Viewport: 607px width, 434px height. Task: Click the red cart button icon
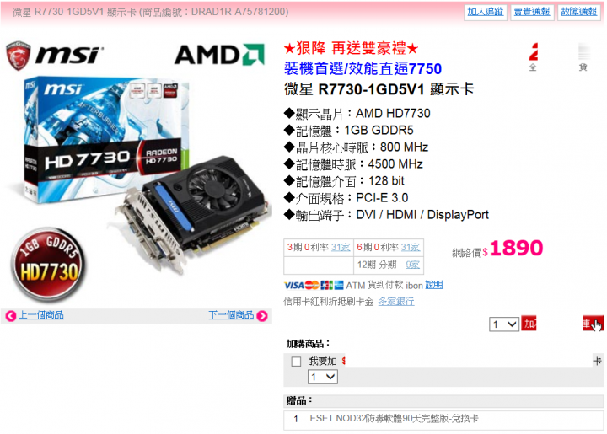(x=593, y=324)
